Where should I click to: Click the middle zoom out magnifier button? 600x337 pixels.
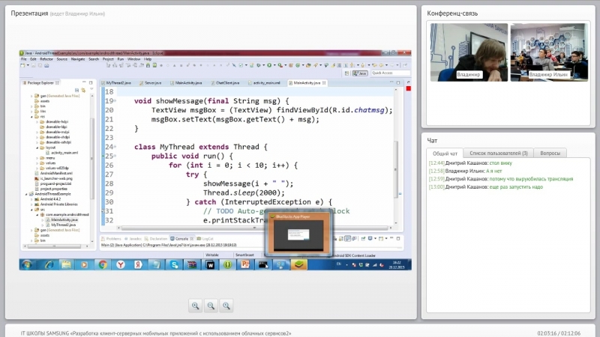(211, 306)
